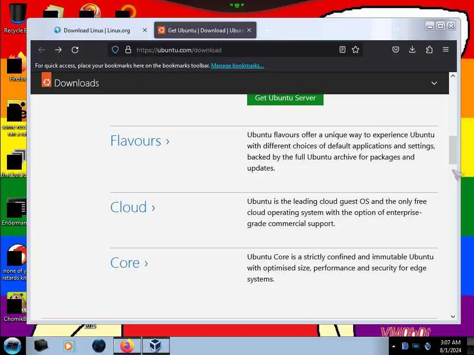The height and width of the screenshot is (355, 474).
Task: Click the vertical scrollbar thumb
Action: click(453, 150)
